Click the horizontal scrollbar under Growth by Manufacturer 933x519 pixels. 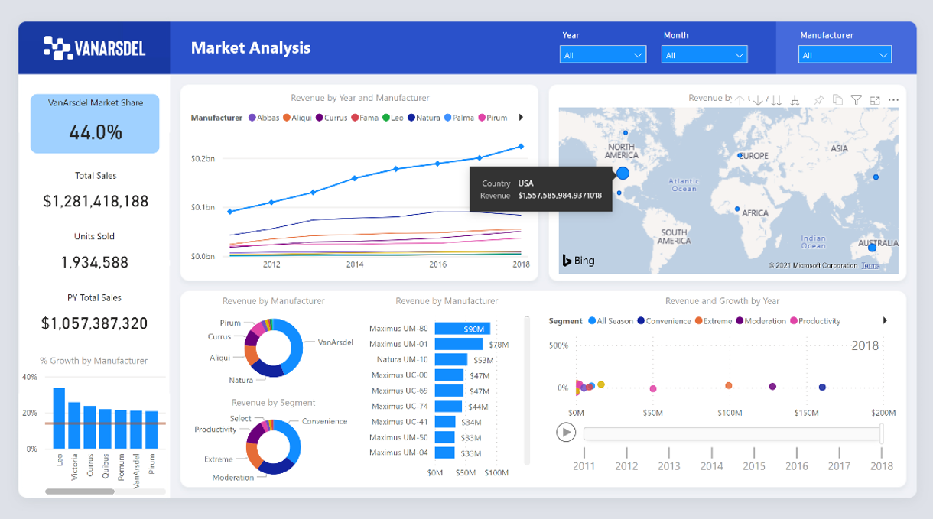coord(80,491)
